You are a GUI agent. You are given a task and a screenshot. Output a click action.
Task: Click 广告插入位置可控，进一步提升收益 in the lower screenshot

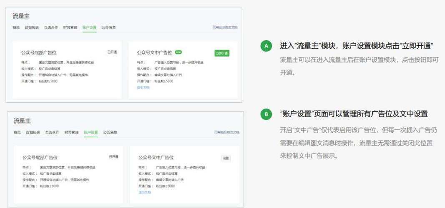tap(181, 167)
